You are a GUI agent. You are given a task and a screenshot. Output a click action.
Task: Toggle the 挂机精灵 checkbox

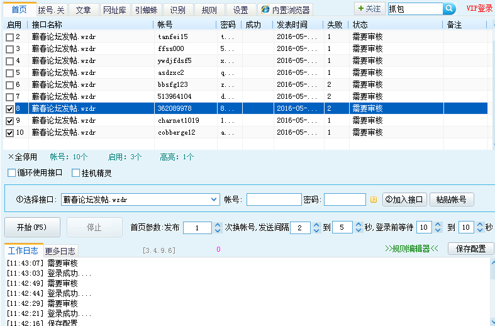[75, 173]
